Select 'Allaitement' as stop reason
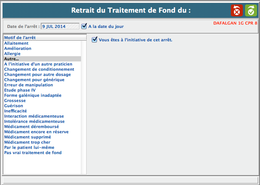260x185 pixels. coord(16,43)
